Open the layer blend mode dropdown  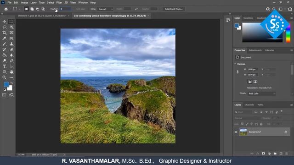(247, 118)
